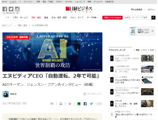Switch access ranking to 昨日 tab
This screenshot has width=158, height=120.
click(x=144, y=50)
